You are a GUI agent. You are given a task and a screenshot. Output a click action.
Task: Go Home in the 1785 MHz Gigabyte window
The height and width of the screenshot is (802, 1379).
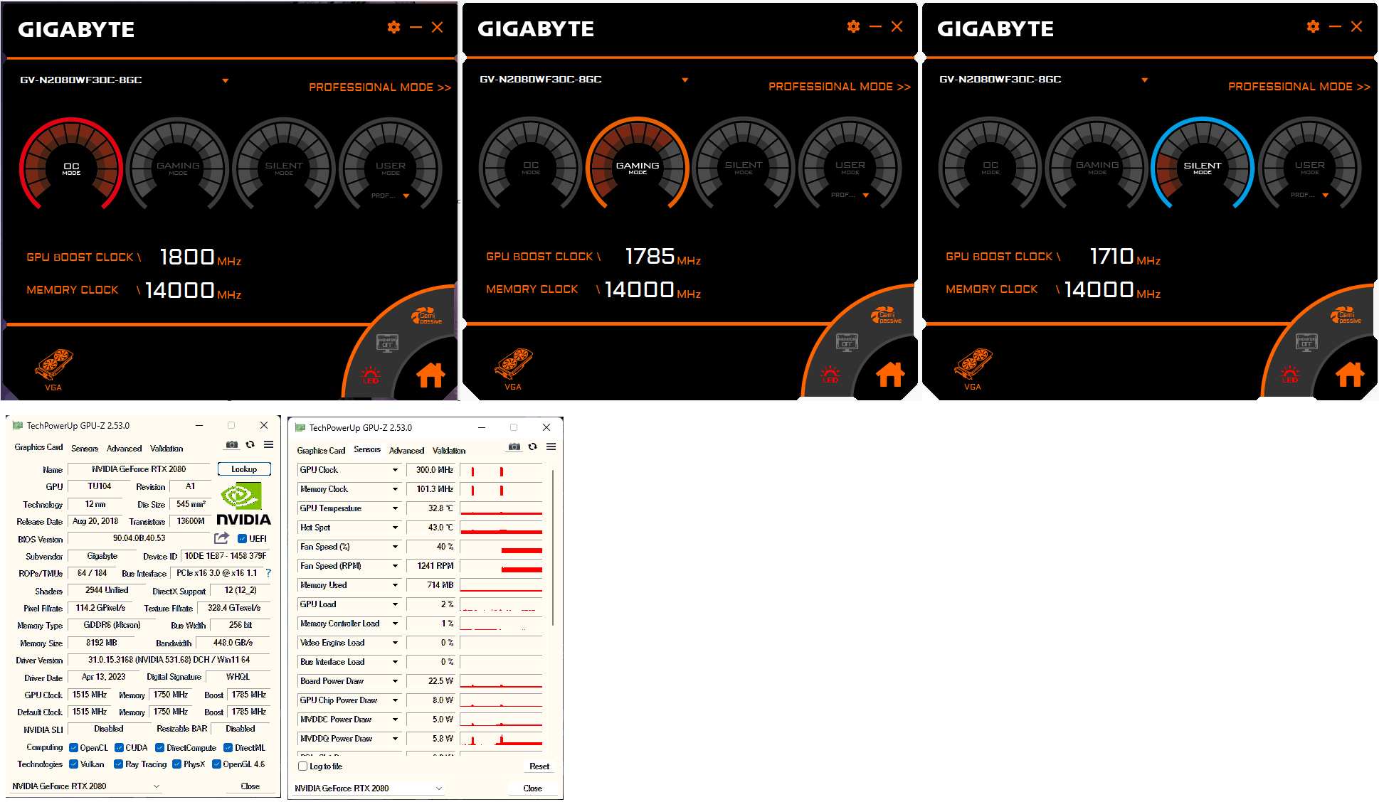coord(890,373)
